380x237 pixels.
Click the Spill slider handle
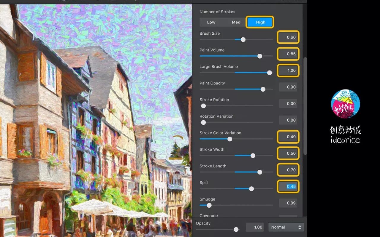(x=251, y=189)
